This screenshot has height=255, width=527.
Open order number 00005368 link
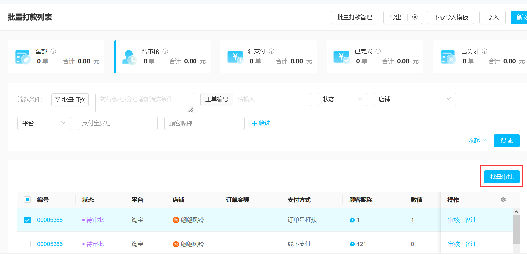coord(50,220)
